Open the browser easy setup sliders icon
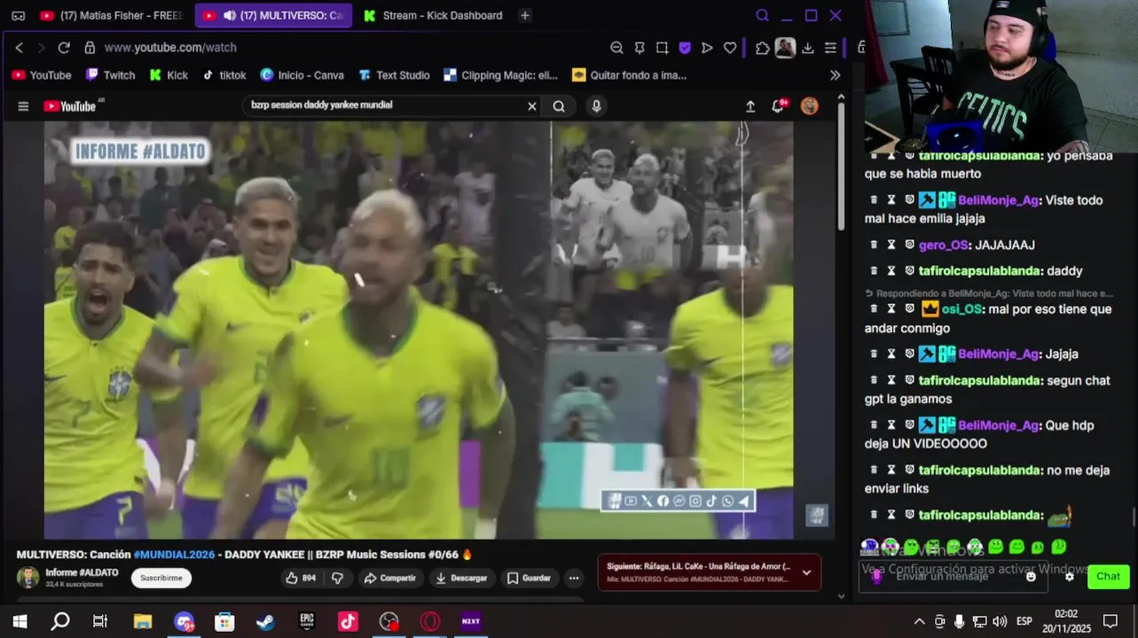 pos(830,48)
